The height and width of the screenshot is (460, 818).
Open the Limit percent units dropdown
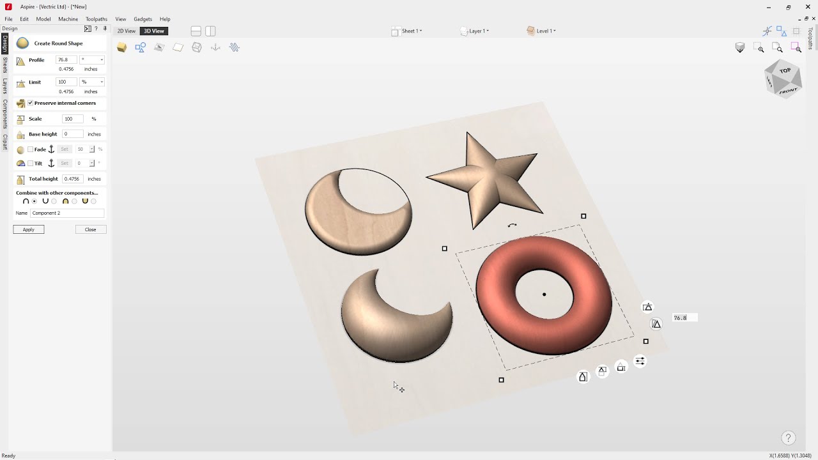[x=92, y=82]
